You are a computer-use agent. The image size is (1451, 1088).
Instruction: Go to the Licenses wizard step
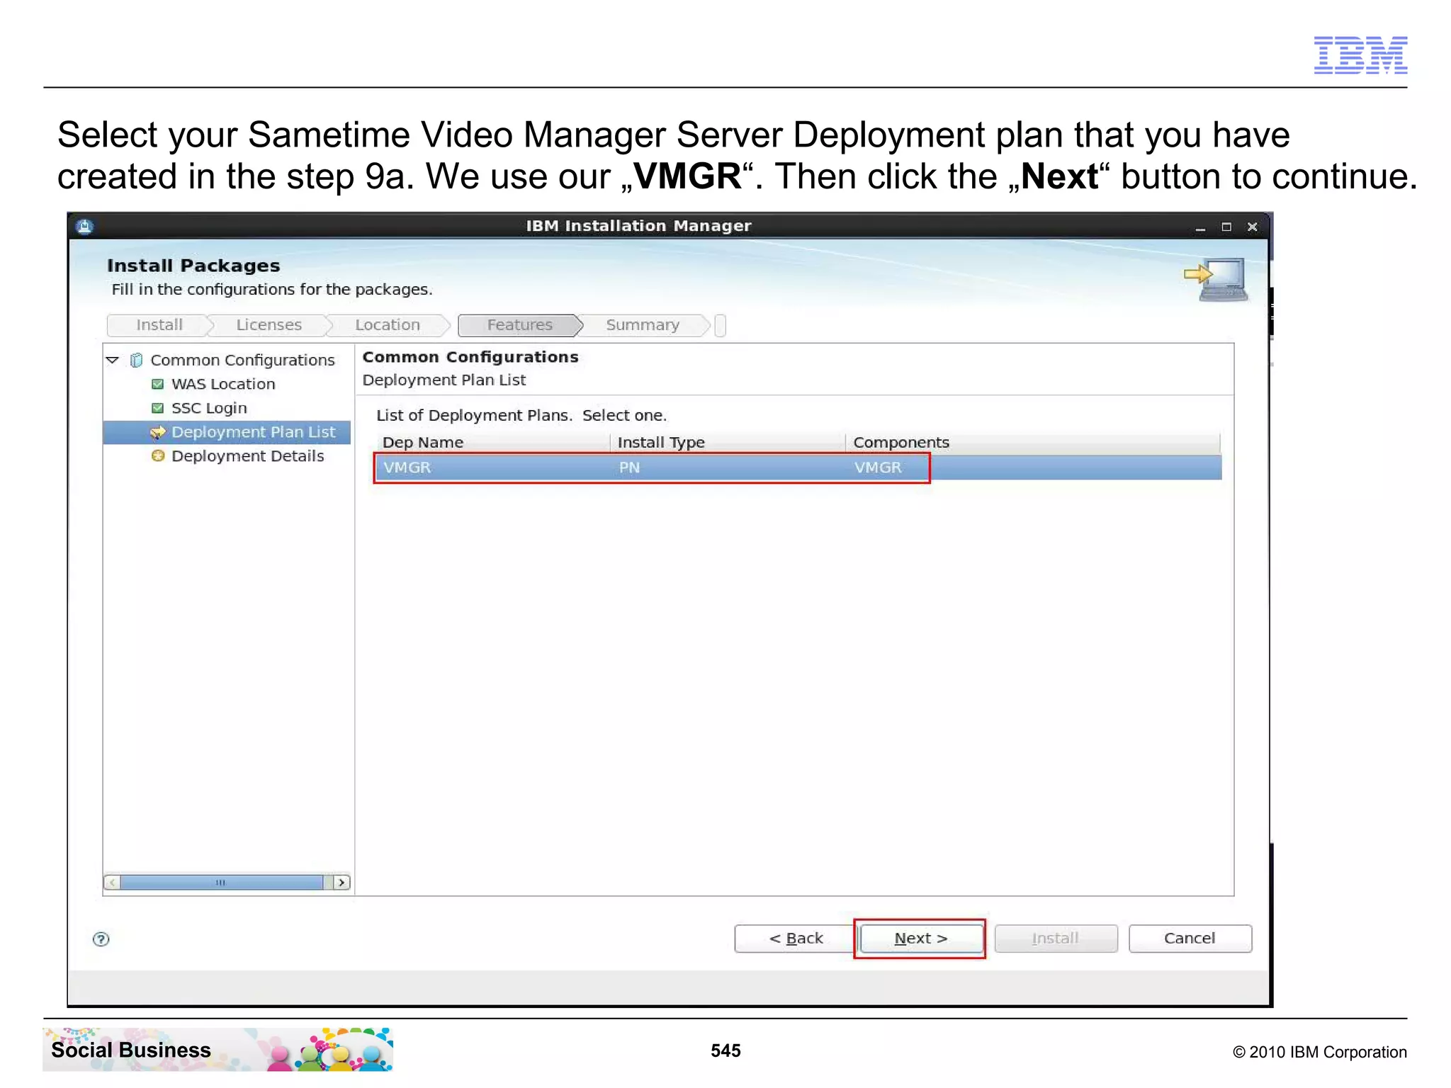coord(269,325)
